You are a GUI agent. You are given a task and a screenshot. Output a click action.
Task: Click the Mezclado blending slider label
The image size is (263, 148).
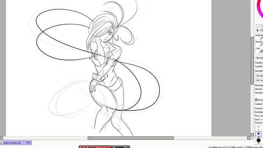(x=259, y=85)
